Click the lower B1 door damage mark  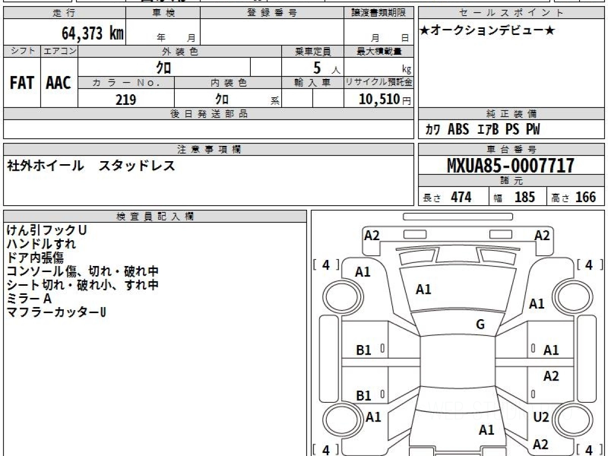click(364, 396)
